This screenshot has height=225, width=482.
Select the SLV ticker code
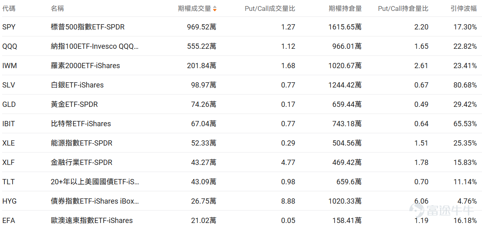click(x=8, y=85)
